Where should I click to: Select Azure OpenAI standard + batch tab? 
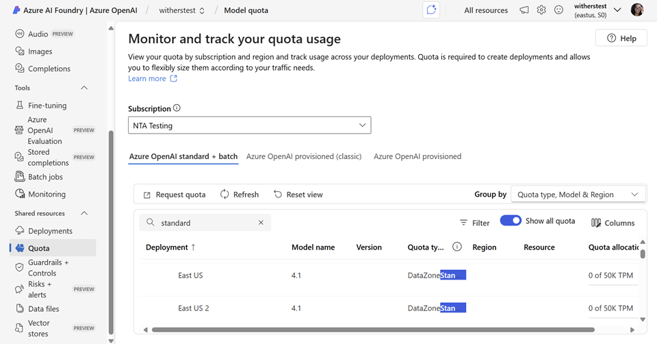[x=183, y=156]
